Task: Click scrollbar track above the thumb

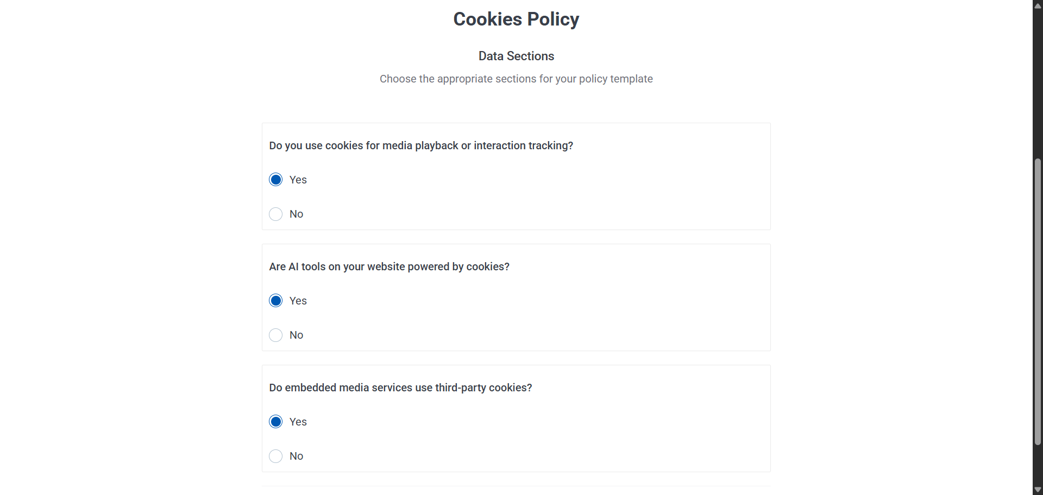Action: tap(1038, 81)
